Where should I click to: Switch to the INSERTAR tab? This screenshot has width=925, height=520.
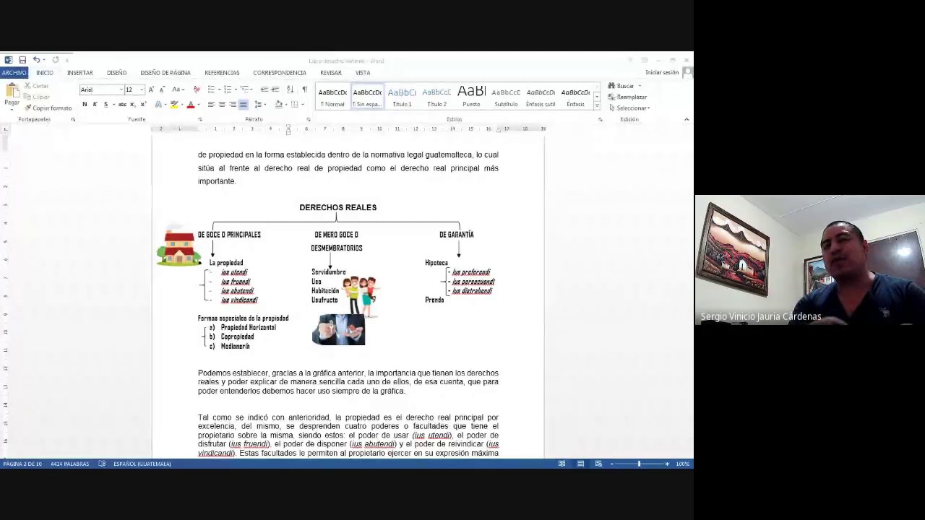point(80,73)
